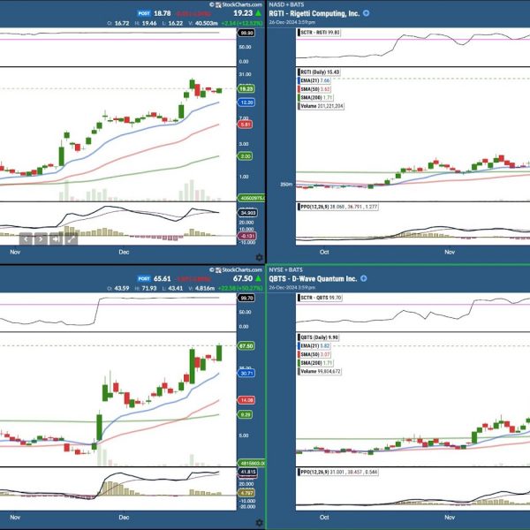Click the 4.816m volume value in header
The height and width of the screenshot is (530, 530).
[x=205, y=288]
